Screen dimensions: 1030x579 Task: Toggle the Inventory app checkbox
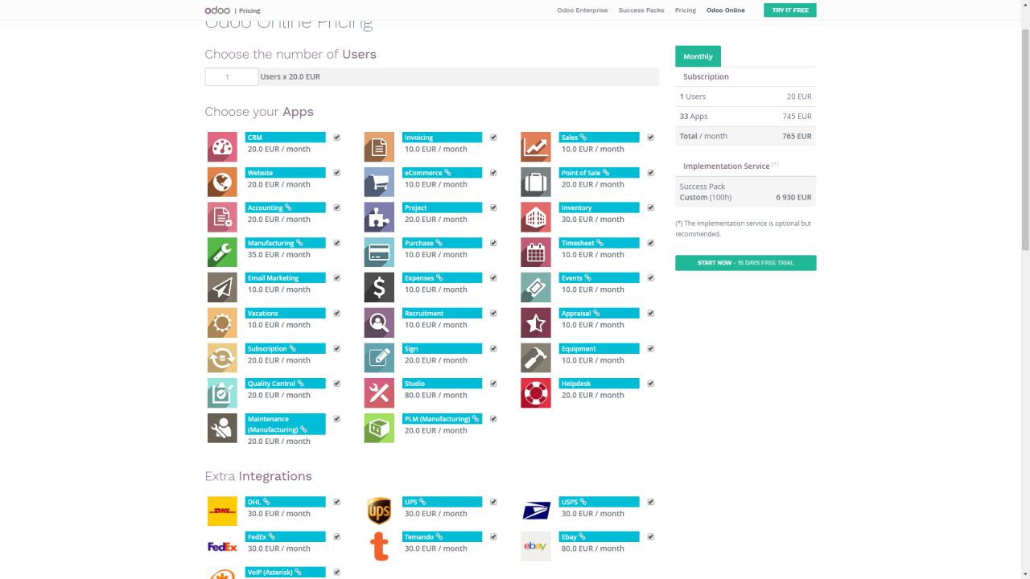tap(651, 207)
